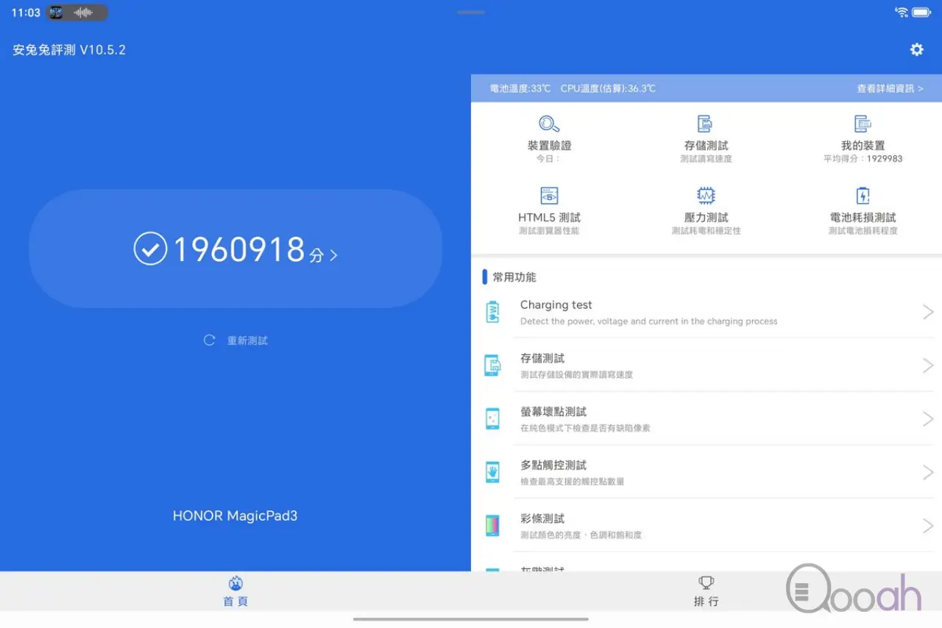Tap the 測試存儲設備的實際讀寫速度 description

pyautogui.click(x=576, y=375)
